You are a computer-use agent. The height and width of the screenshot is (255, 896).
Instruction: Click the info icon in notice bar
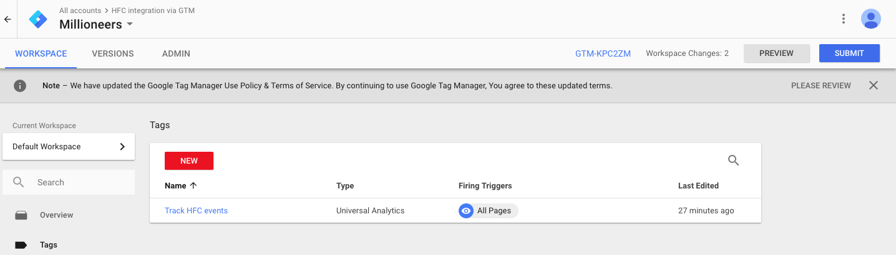click(x=20, y=86)
